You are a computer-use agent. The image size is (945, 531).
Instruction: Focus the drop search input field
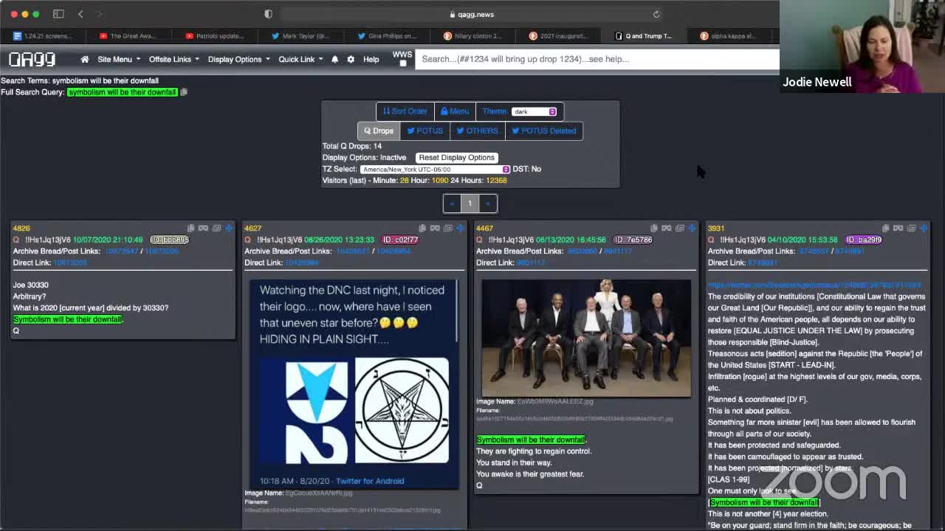click(597, 59)
